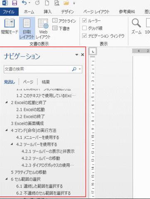Enable the グリッド線 checkbox
This screenshot has width=150, height=199.
coord(84,28)
